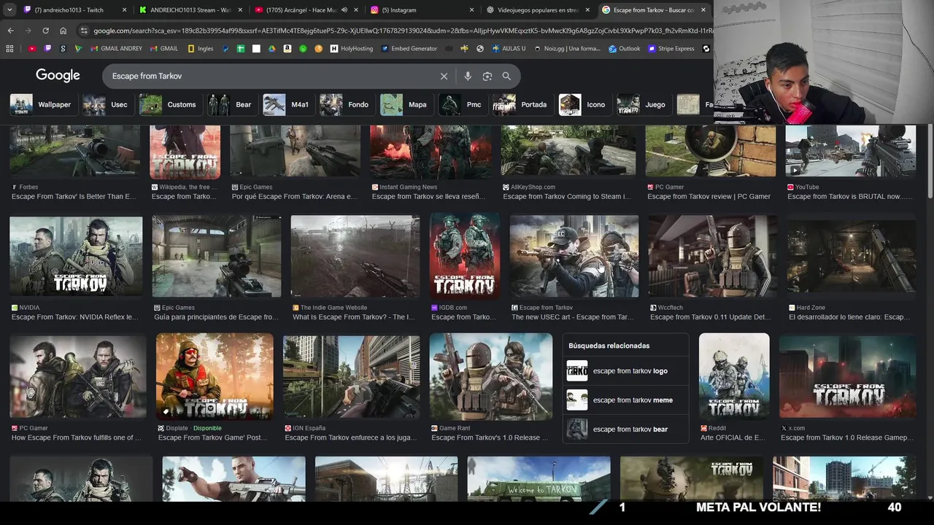View site information icon in address bar
Image resolution: width=934 pixels, height=525 pixels.
85,31
